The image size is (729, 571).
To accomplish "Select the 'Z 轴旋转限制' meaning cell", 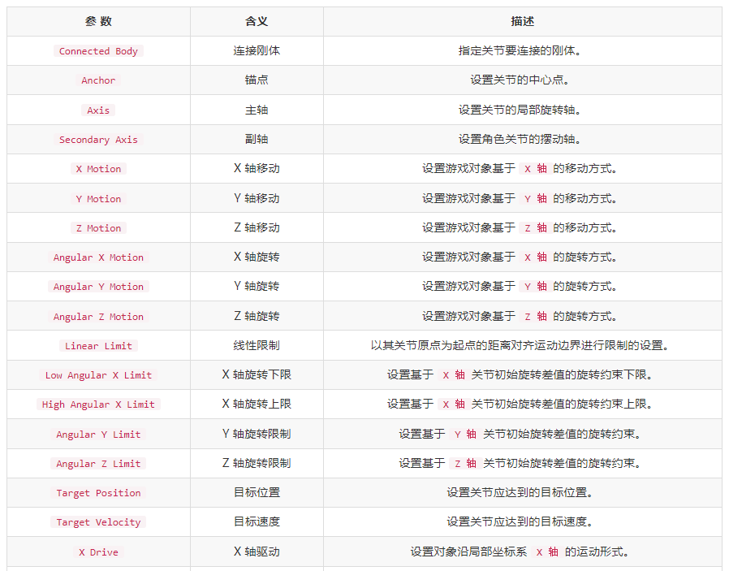I will (x=257, y=463).
